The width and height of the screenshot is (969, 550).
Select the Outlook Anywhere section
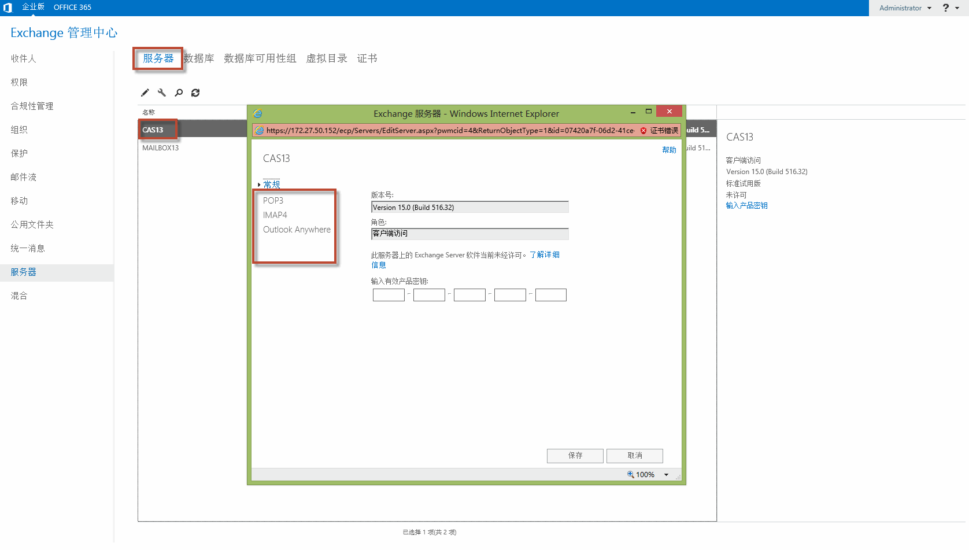[x=297, y=230]
